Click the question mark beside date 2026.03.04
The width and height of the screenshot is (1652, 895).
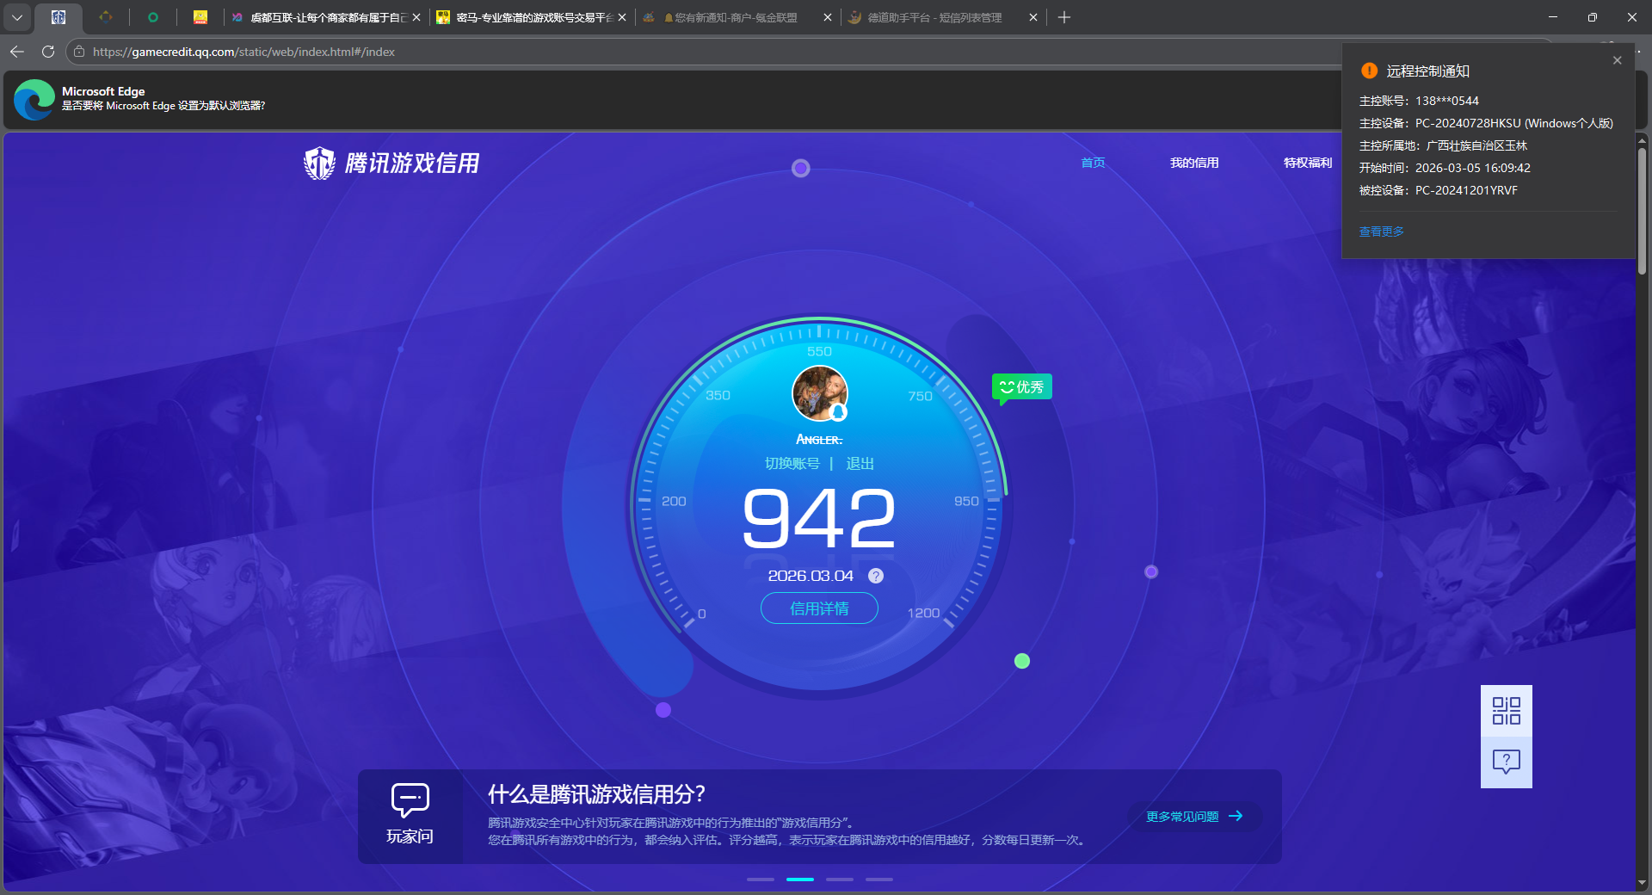click(875, 576)
